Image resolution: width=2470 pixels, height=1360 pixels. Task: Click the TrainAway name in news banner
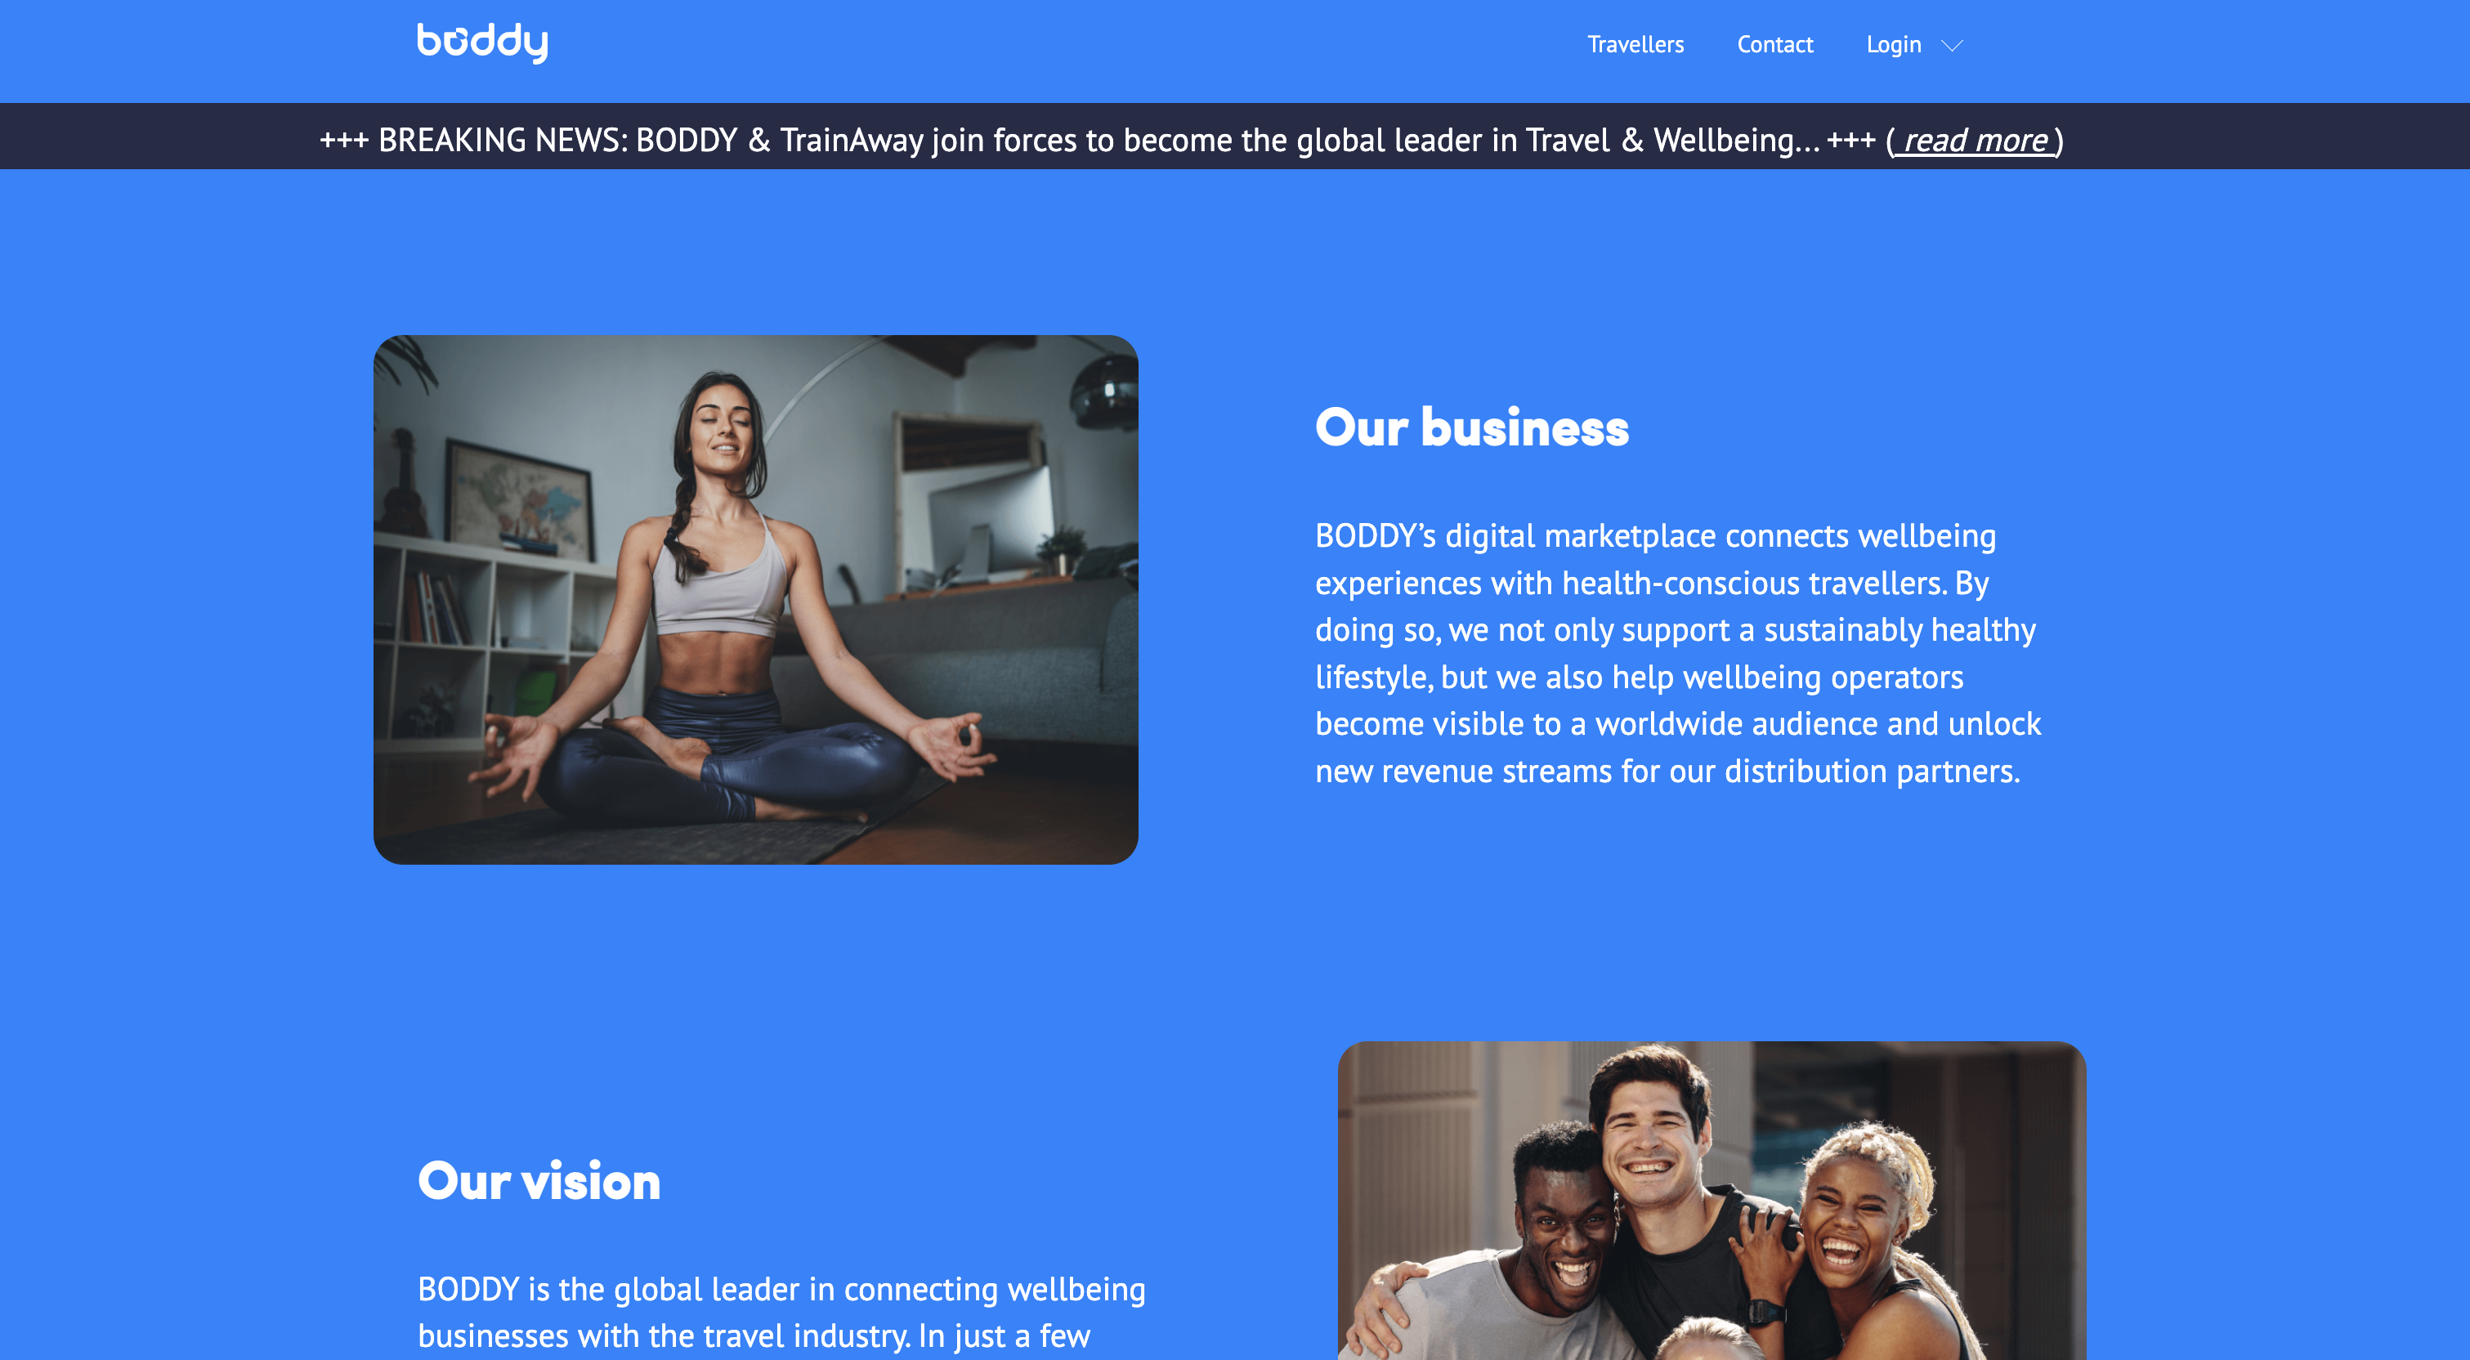[x=851, y=140]
